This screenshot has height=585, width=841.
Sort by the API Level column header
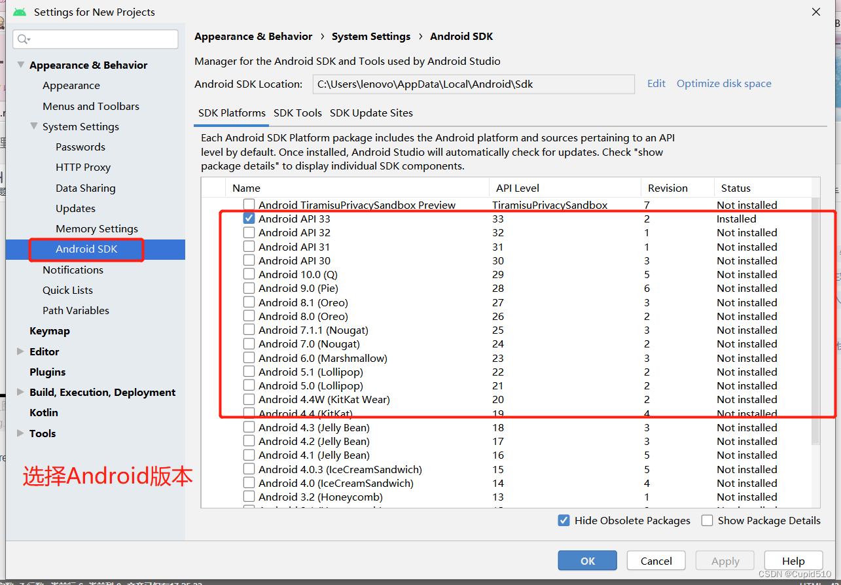(518, 188)
